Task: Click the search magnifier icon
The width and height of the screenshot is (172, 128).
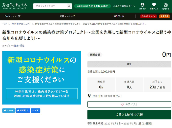Action: point(69,6)
